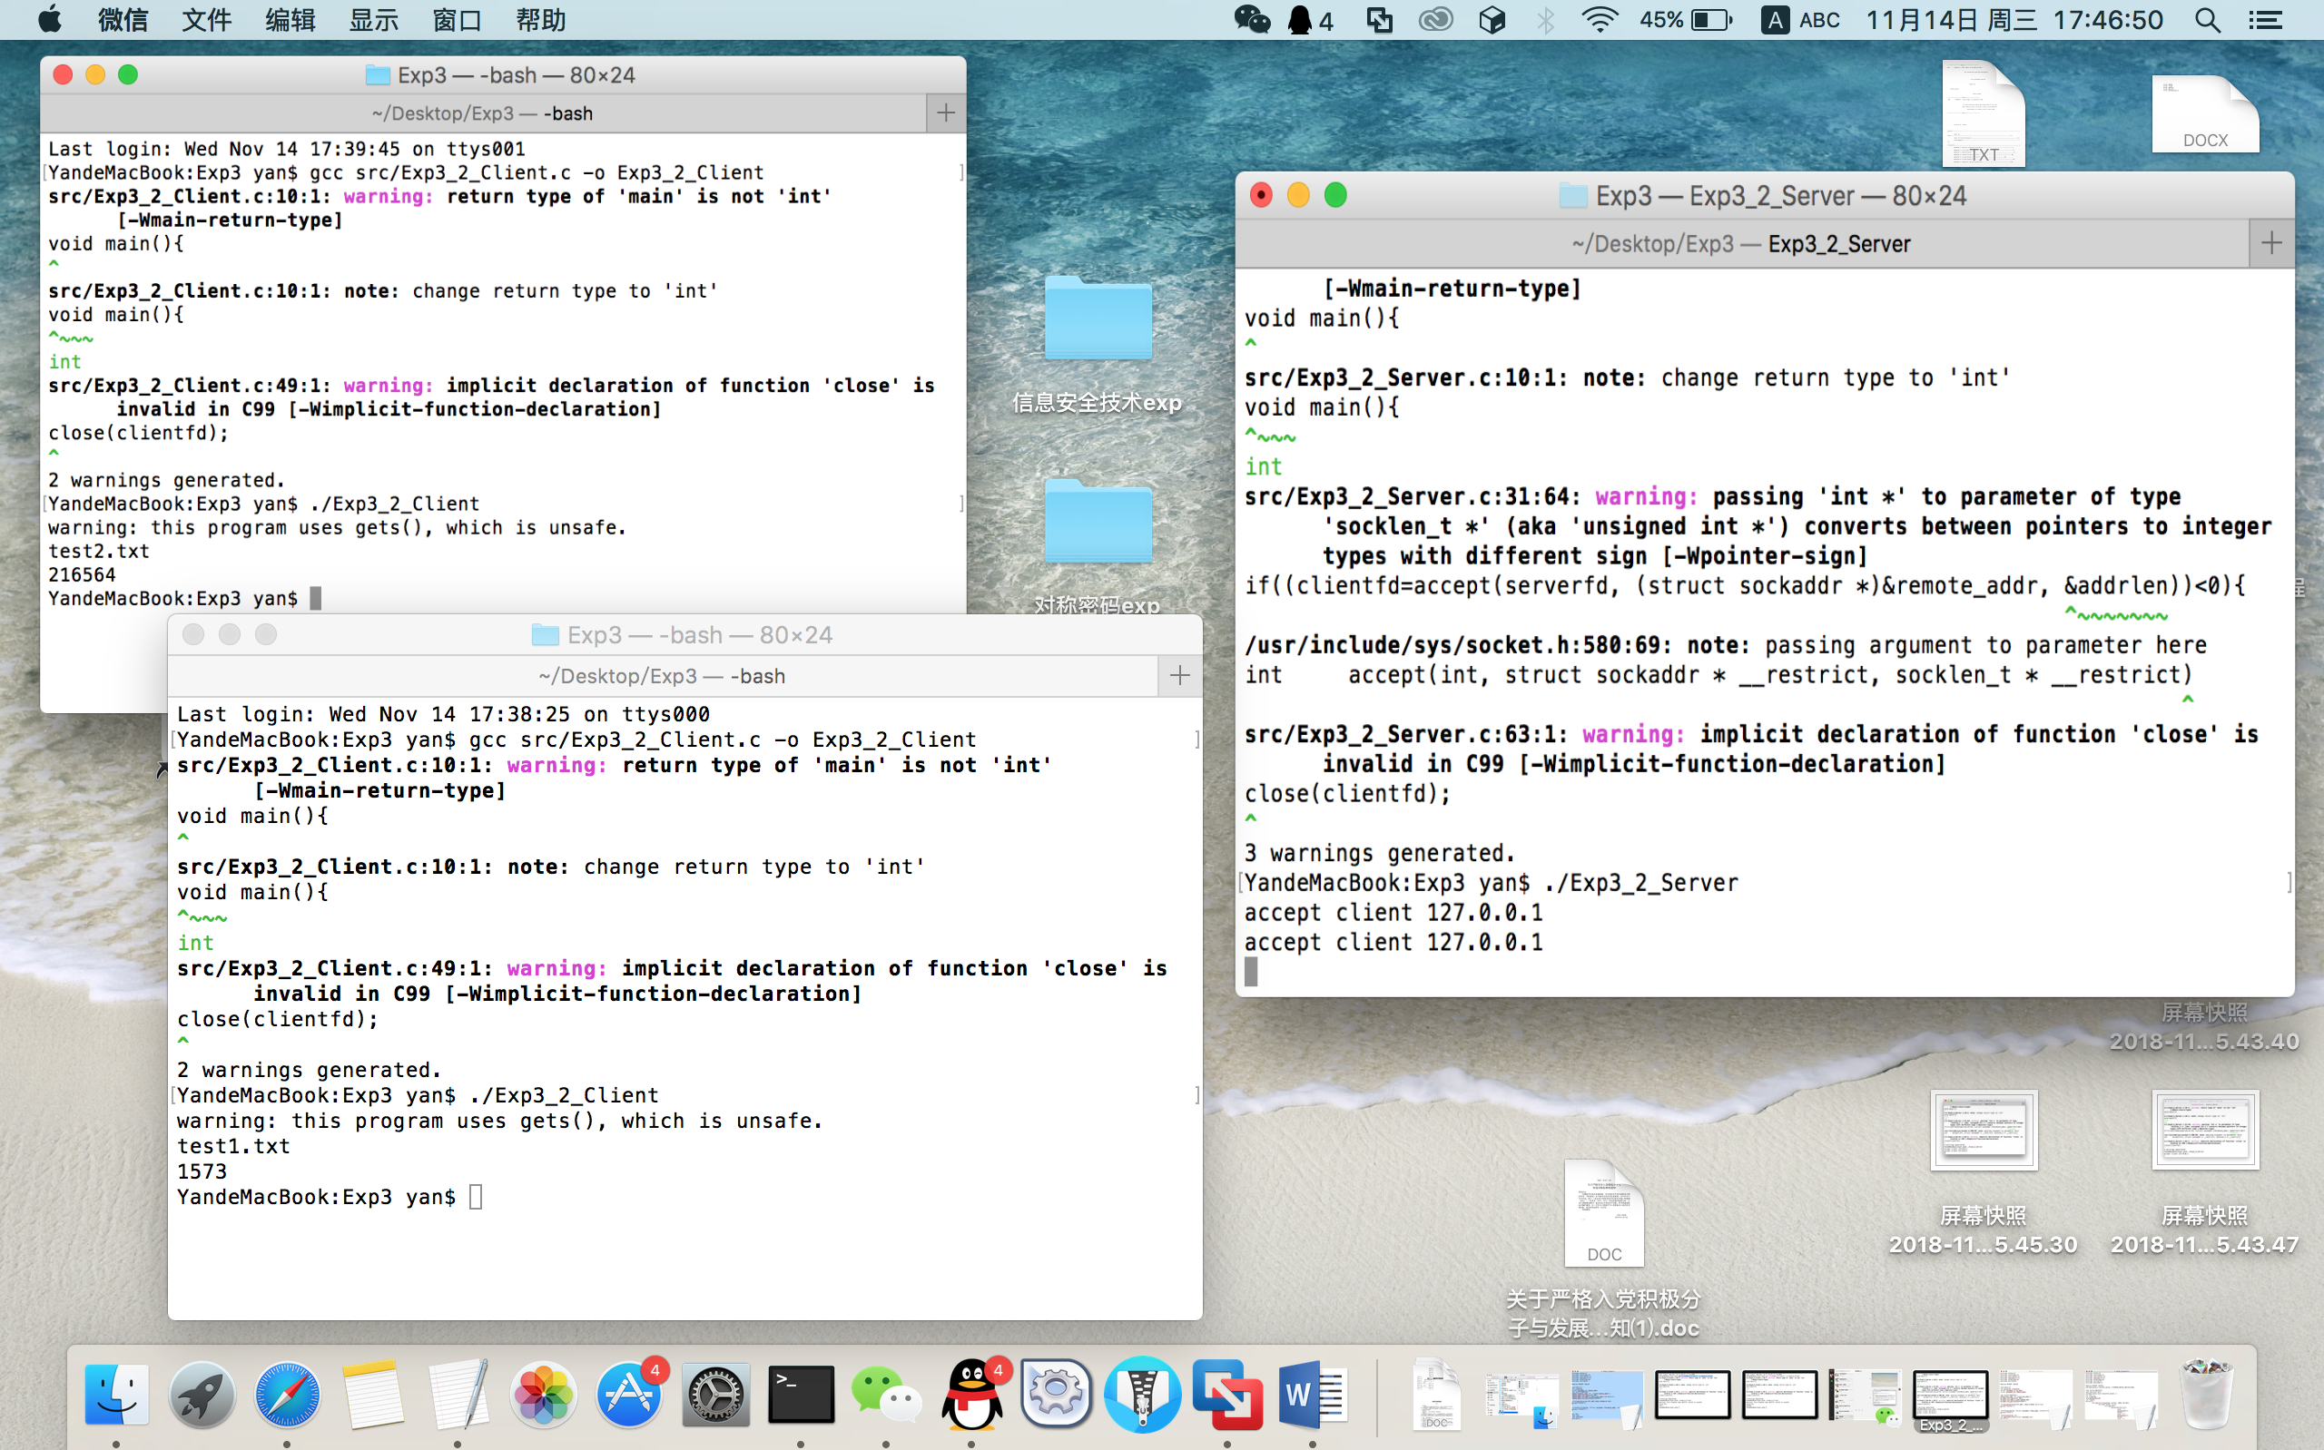Open Safari compass icon in dock
The height and width of the screenshot is (1450, 2324).
[287, 1394]
